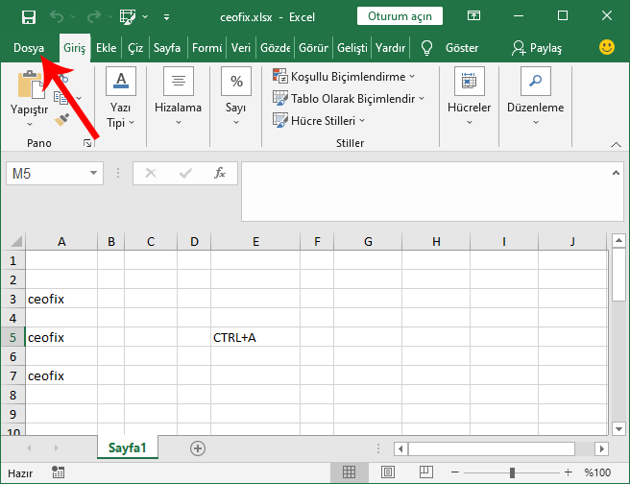Screen dimensions: 630x484
Task: Open Hücre Stilleri menu
Action: (x=319, y=120)
